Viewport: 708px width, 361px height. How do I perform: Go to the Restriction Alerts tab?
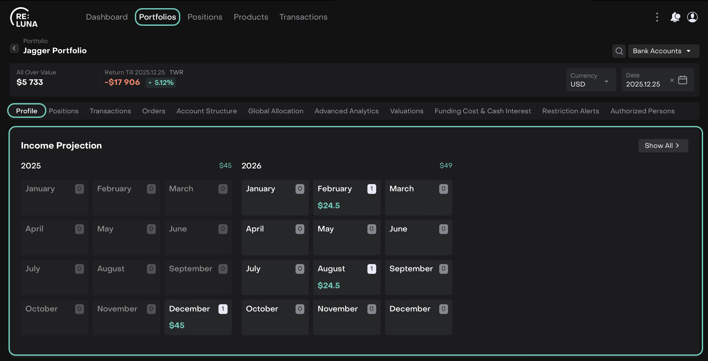(571, 111)
